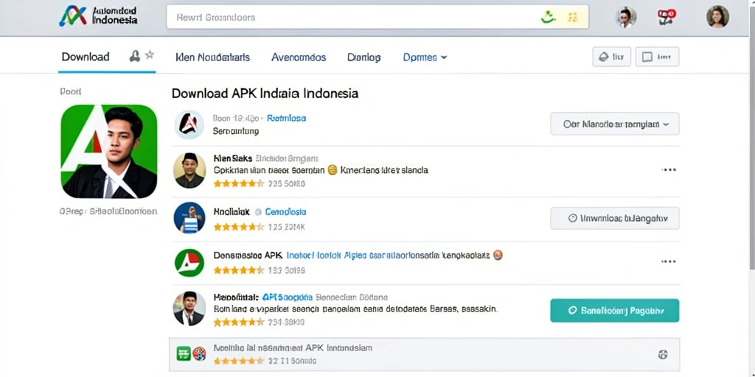The width and height of the screenshot is (755, 377).
Task: Open the three-dot menu on Denemestoo APK row
Action: pyautogui.click(x=669, y=261)
